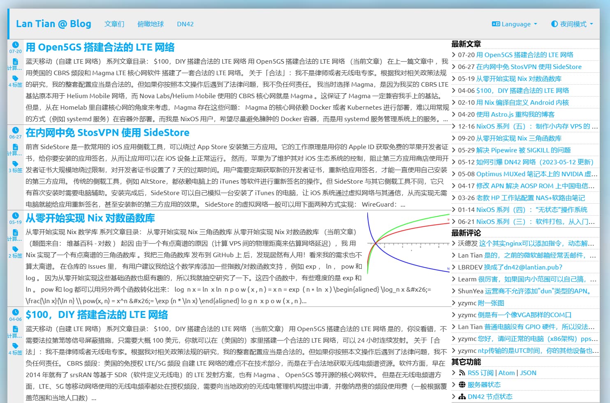Viewport: 610px width, 403px height.
Task: Click the clock icon showing 04-06
Action: click(15, 312)
